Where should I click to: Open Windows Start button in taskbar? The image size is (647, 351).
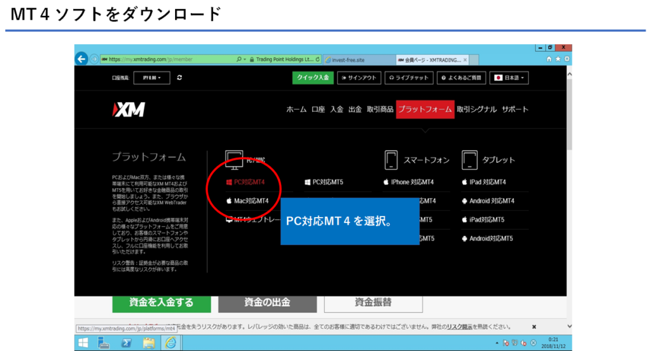tap(83, 343)
